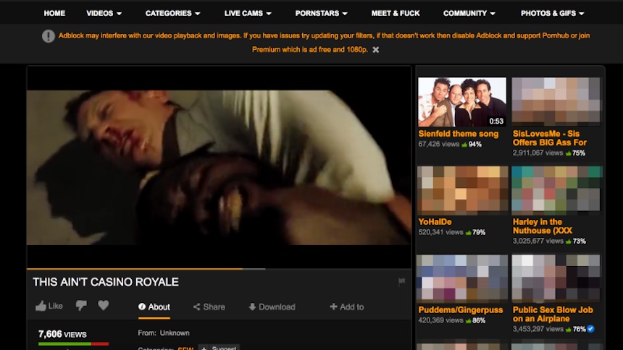This screenshot has width=623, height=350.
Task: Click the Share icon below the video
Action: tap(196, 307)
